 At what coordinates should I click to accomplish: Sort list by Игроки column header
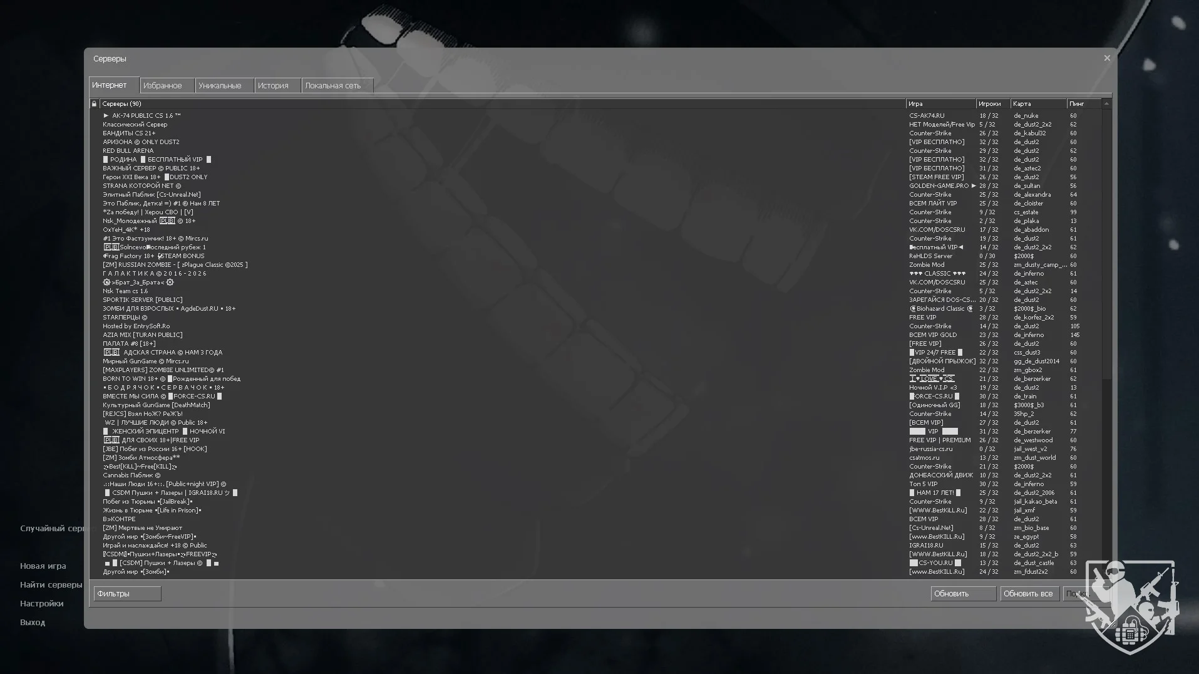click(x=991, y=104)
